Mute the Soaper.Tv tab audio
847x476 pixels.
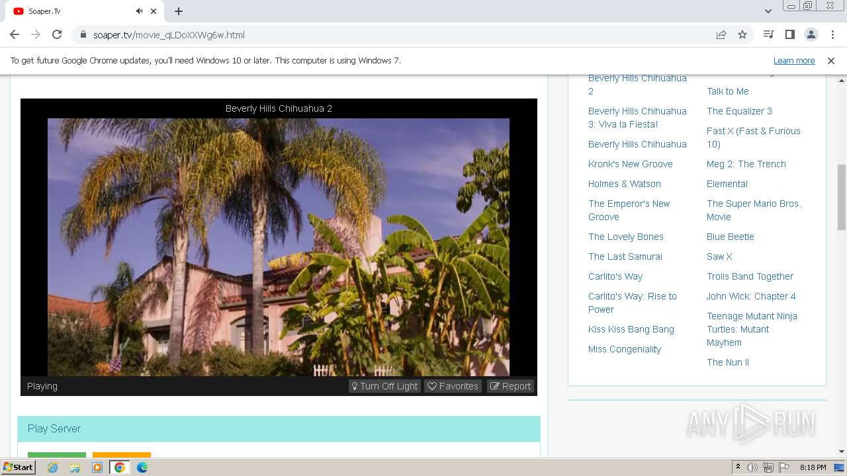(x=139, y=11)
